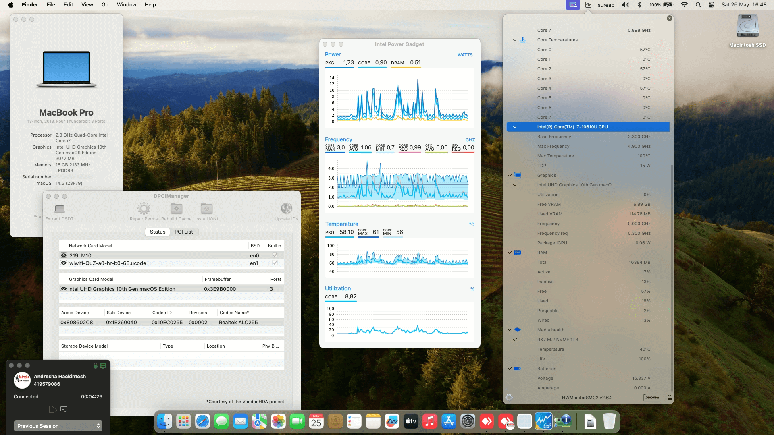Toggle the eye icon for iwlwifi-QuZ-a0-hr-b0-68.ucode
Viewport: 774px width, 435px height.
coord(63,263)
